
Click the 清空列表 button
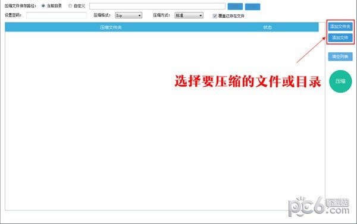pos(340,56)
